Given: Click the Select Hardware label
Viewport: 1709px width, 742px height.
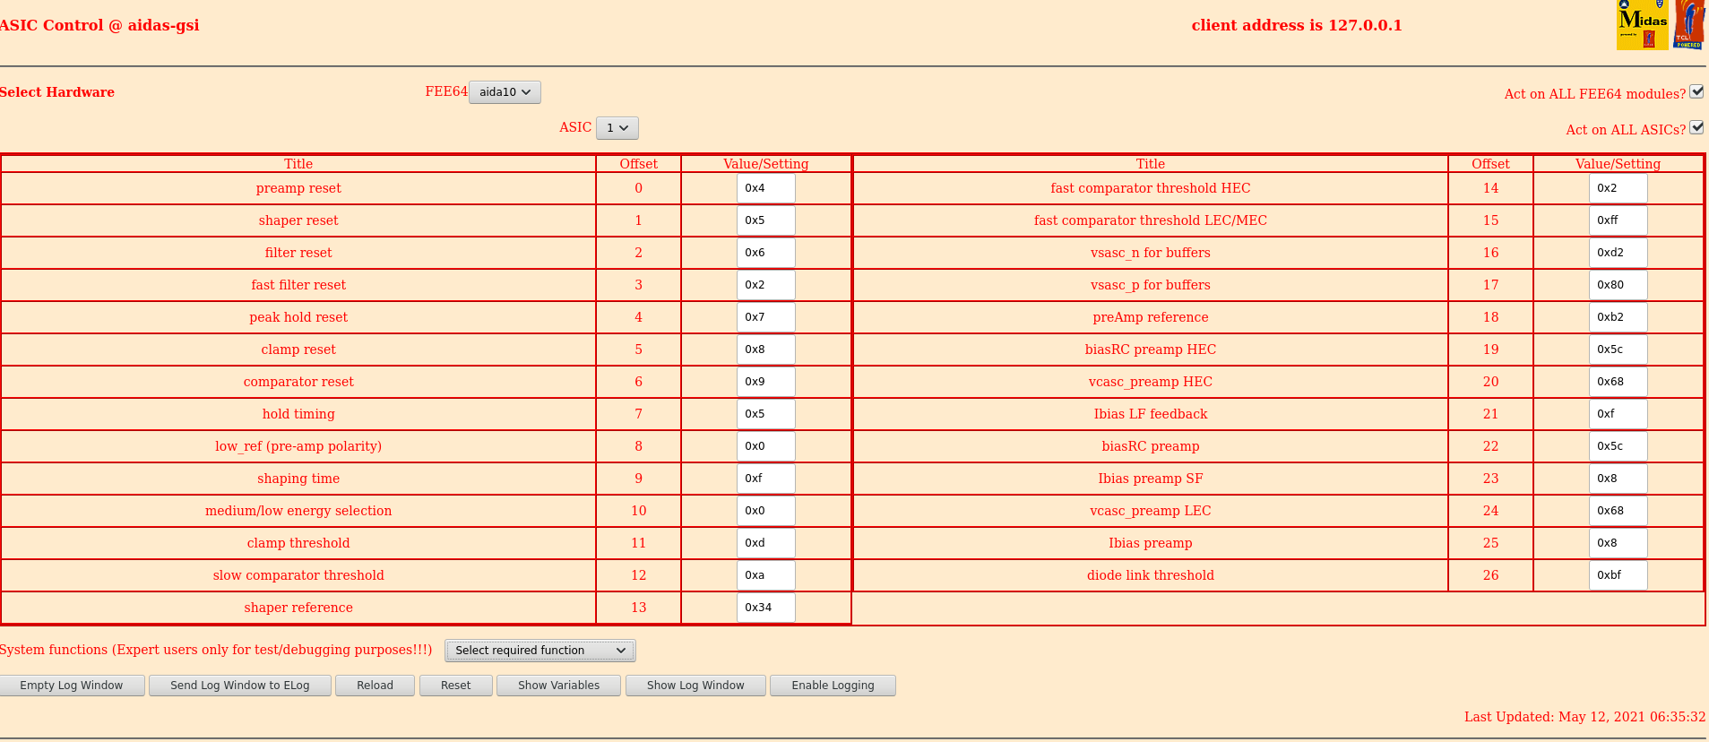Looking at the screenshot, I should click(x=57, y=92).
